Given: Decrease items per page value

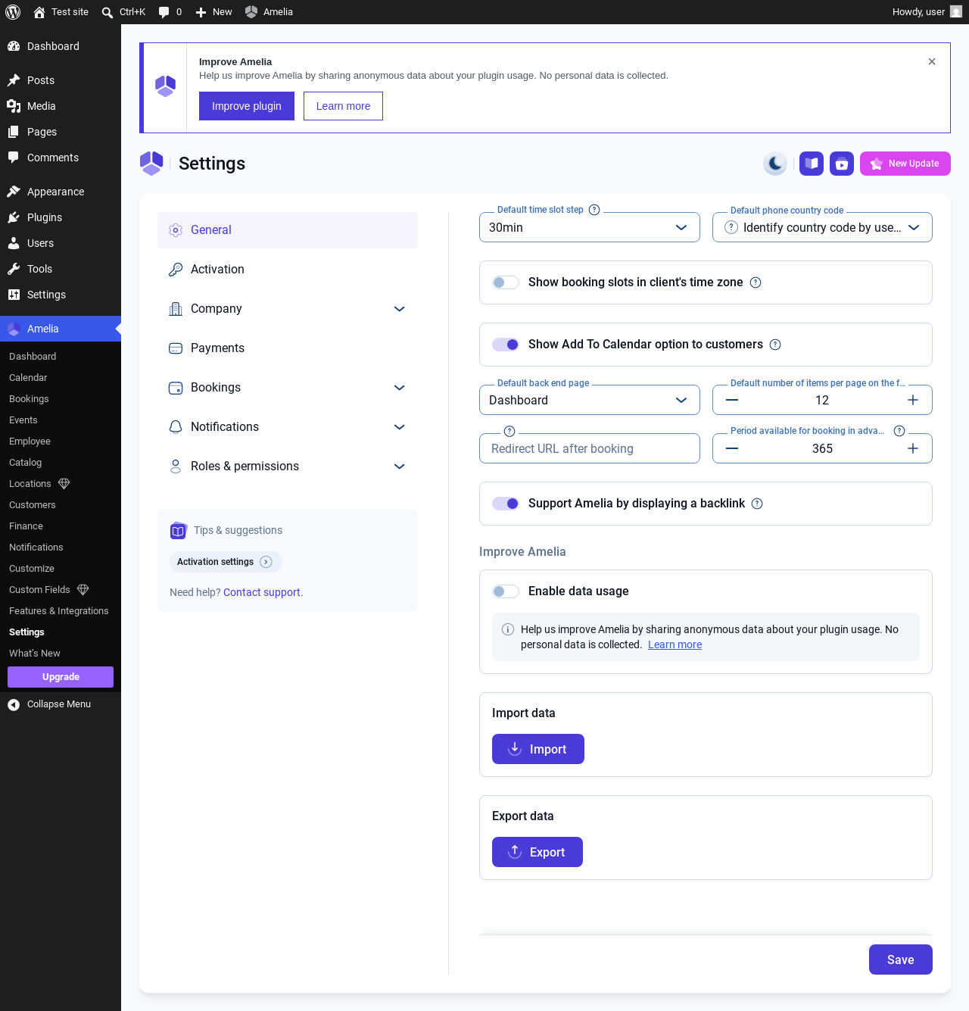Looking at the screenshot, I should (x=732, y=400).
